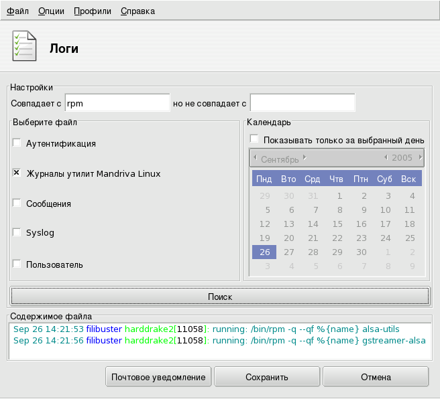
Task: Tick the Syslog checkbox
Action: click(17, 233)
